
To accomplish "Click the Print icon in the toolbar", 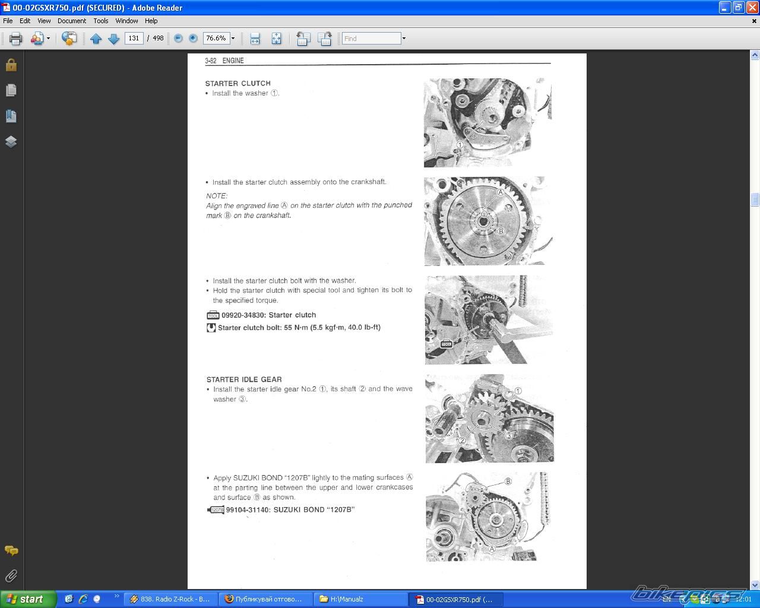I will click(x=15, y=39).
